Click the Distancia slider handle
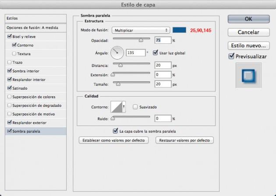276x196 pixels. [120, 65]
